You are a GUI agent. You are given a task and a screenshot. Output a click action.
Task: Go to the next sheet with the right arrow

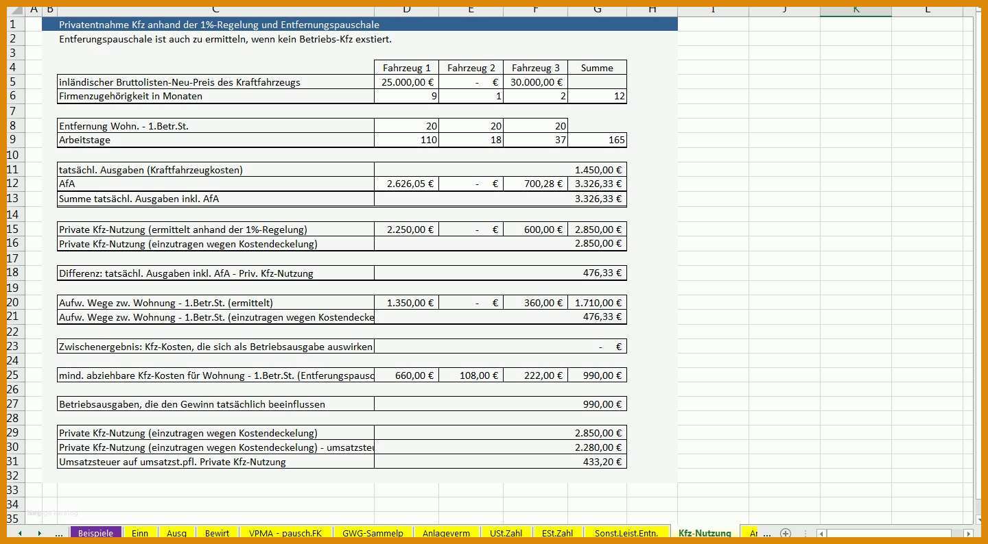click(39, 533)
